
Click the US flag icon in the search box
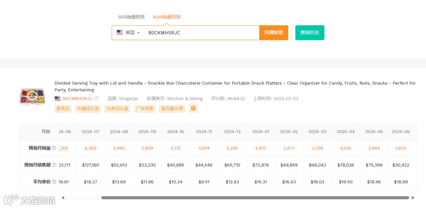(x=120, y=33)
